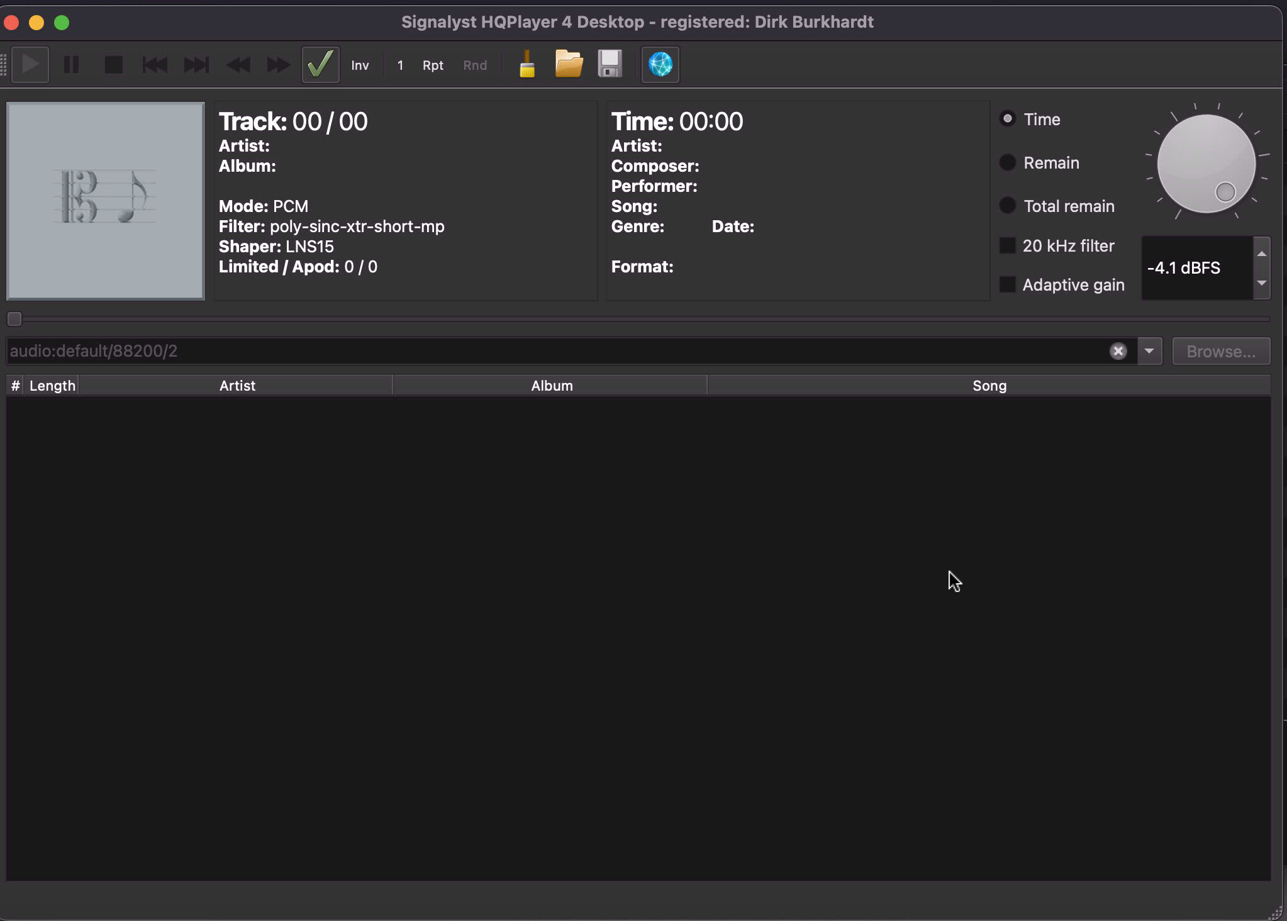Image resolution: width=1287 pixels, height=921 pixels.
Task: Select the Time display radio button
Action: (1008, 119)
